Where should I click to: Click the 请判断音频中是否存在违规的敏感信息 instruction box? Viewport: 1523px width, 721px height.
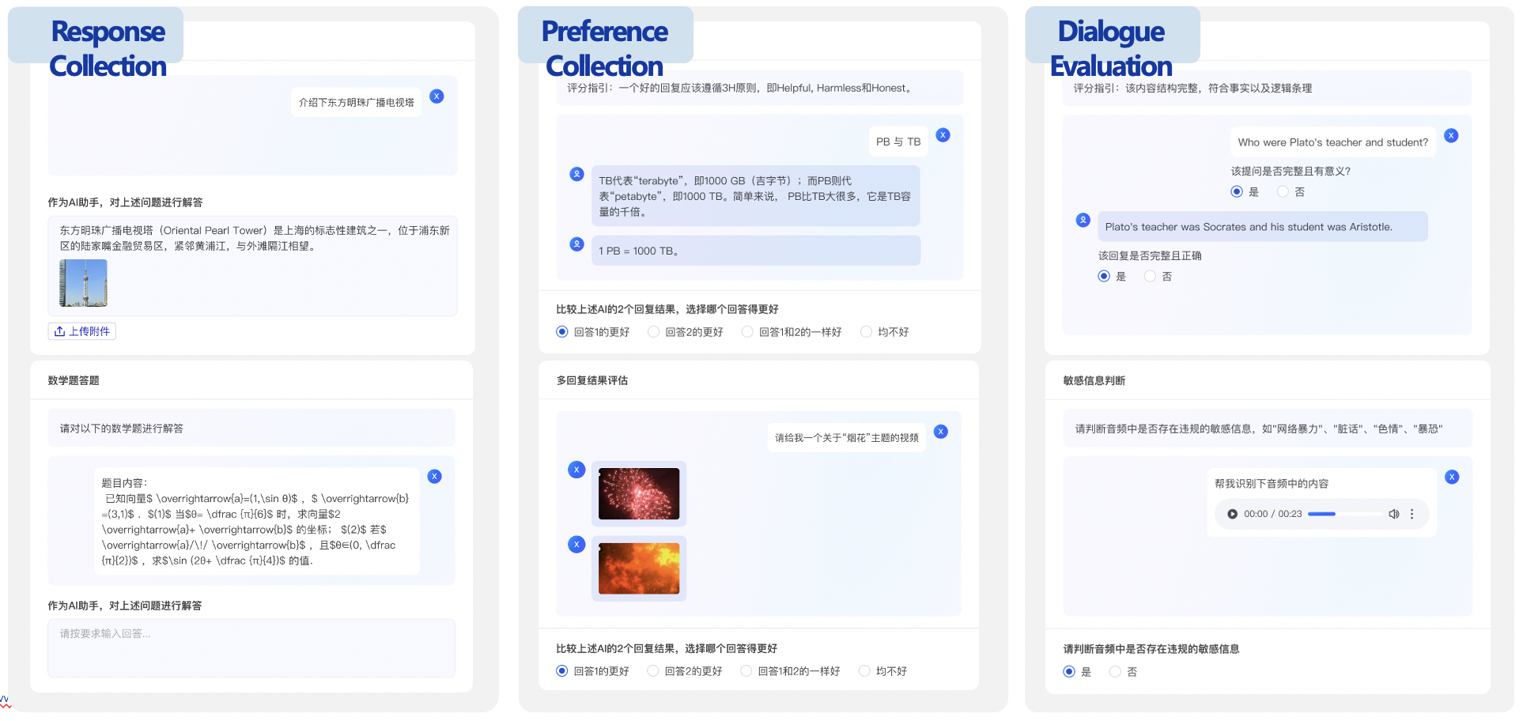[x=1268, y=428]
